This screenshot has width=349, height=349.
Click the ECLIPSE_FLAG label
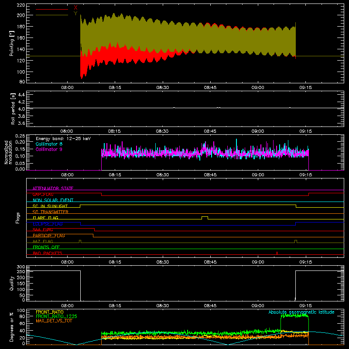[48, 224]
